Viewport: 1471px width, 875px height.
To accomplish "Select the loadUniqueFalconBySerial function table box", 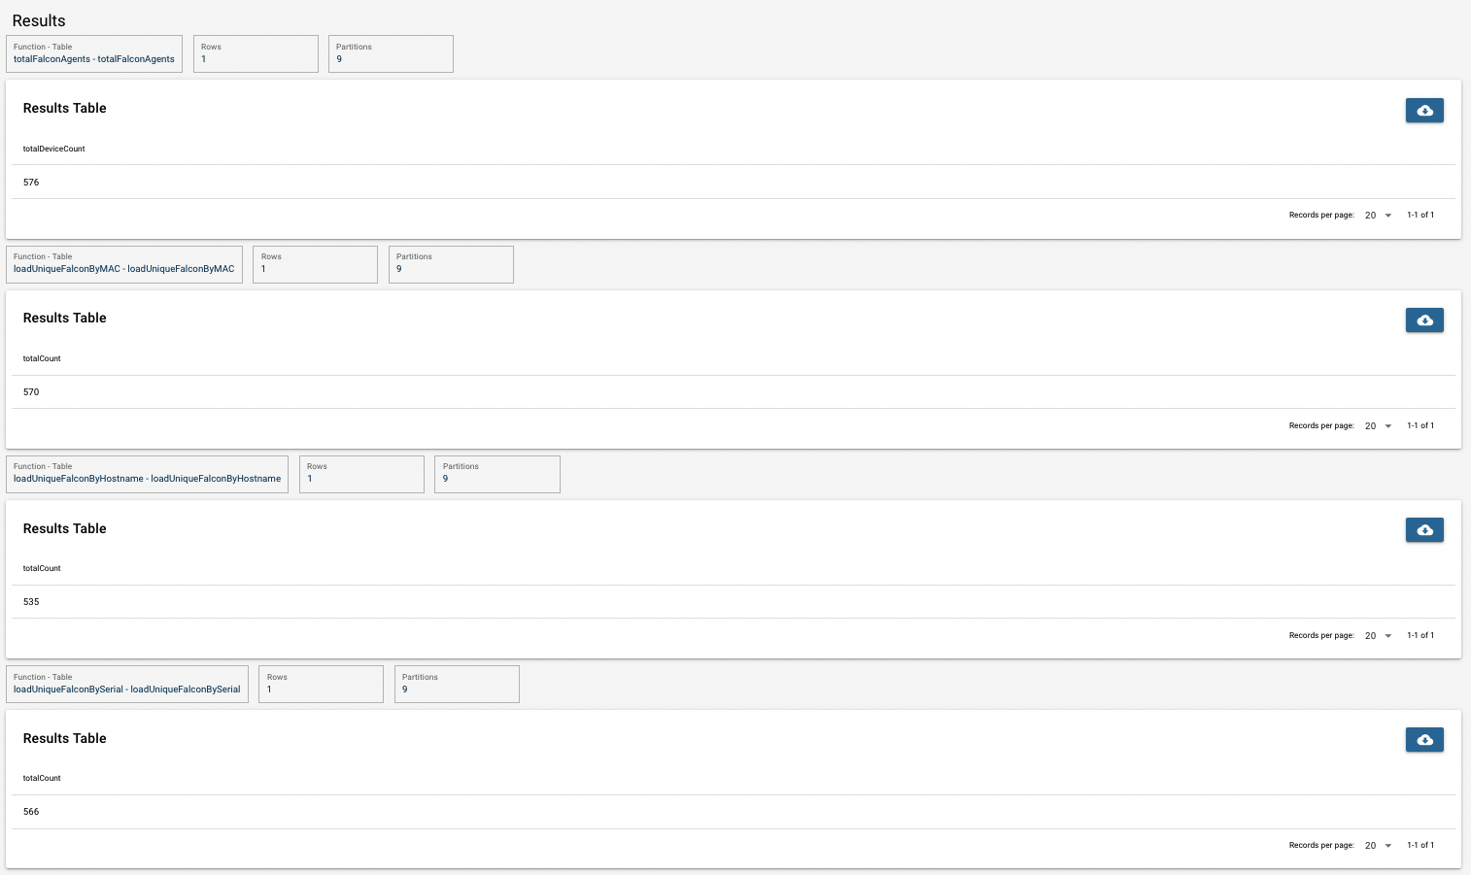I will click(127, 684).
